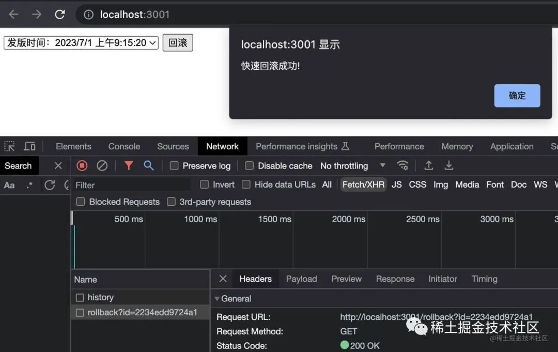558x352 pixels.
Task: Enable Preserve log checkbox
Action: (x=174, y=165)
